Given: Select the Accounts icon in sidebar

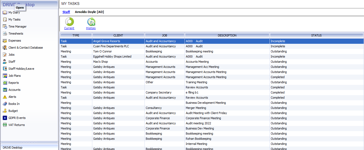Looking at the screenshot, I should click(x=5, y=90).
